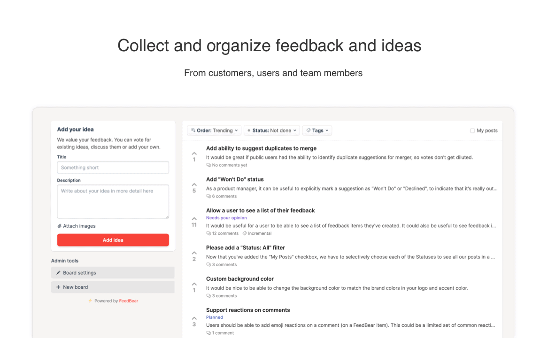Screen dimensions: 540x338
Task: Click the 'Incremental' tag text
Action: click(260, 233)
